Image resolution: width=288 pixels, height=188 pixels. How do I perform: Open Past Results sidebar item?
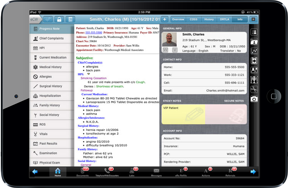(52, 144)
